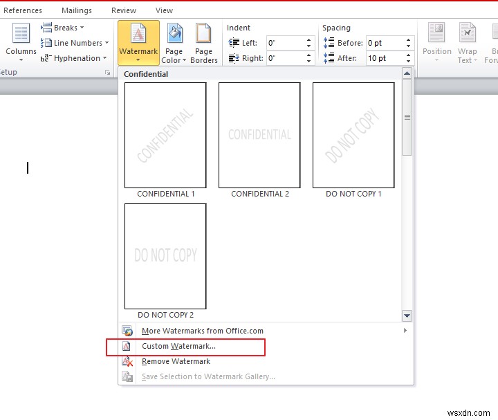Click the More Watermarks from Office.com icon
Screen dimensions: 498x420
click(x=127, y=331)
